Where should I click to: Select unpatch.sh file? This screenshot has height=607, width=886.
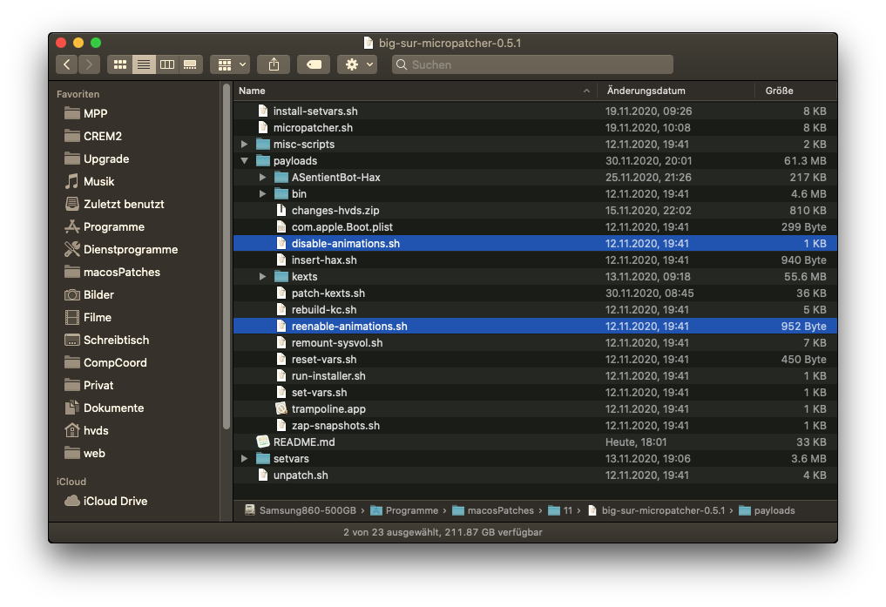535,475
